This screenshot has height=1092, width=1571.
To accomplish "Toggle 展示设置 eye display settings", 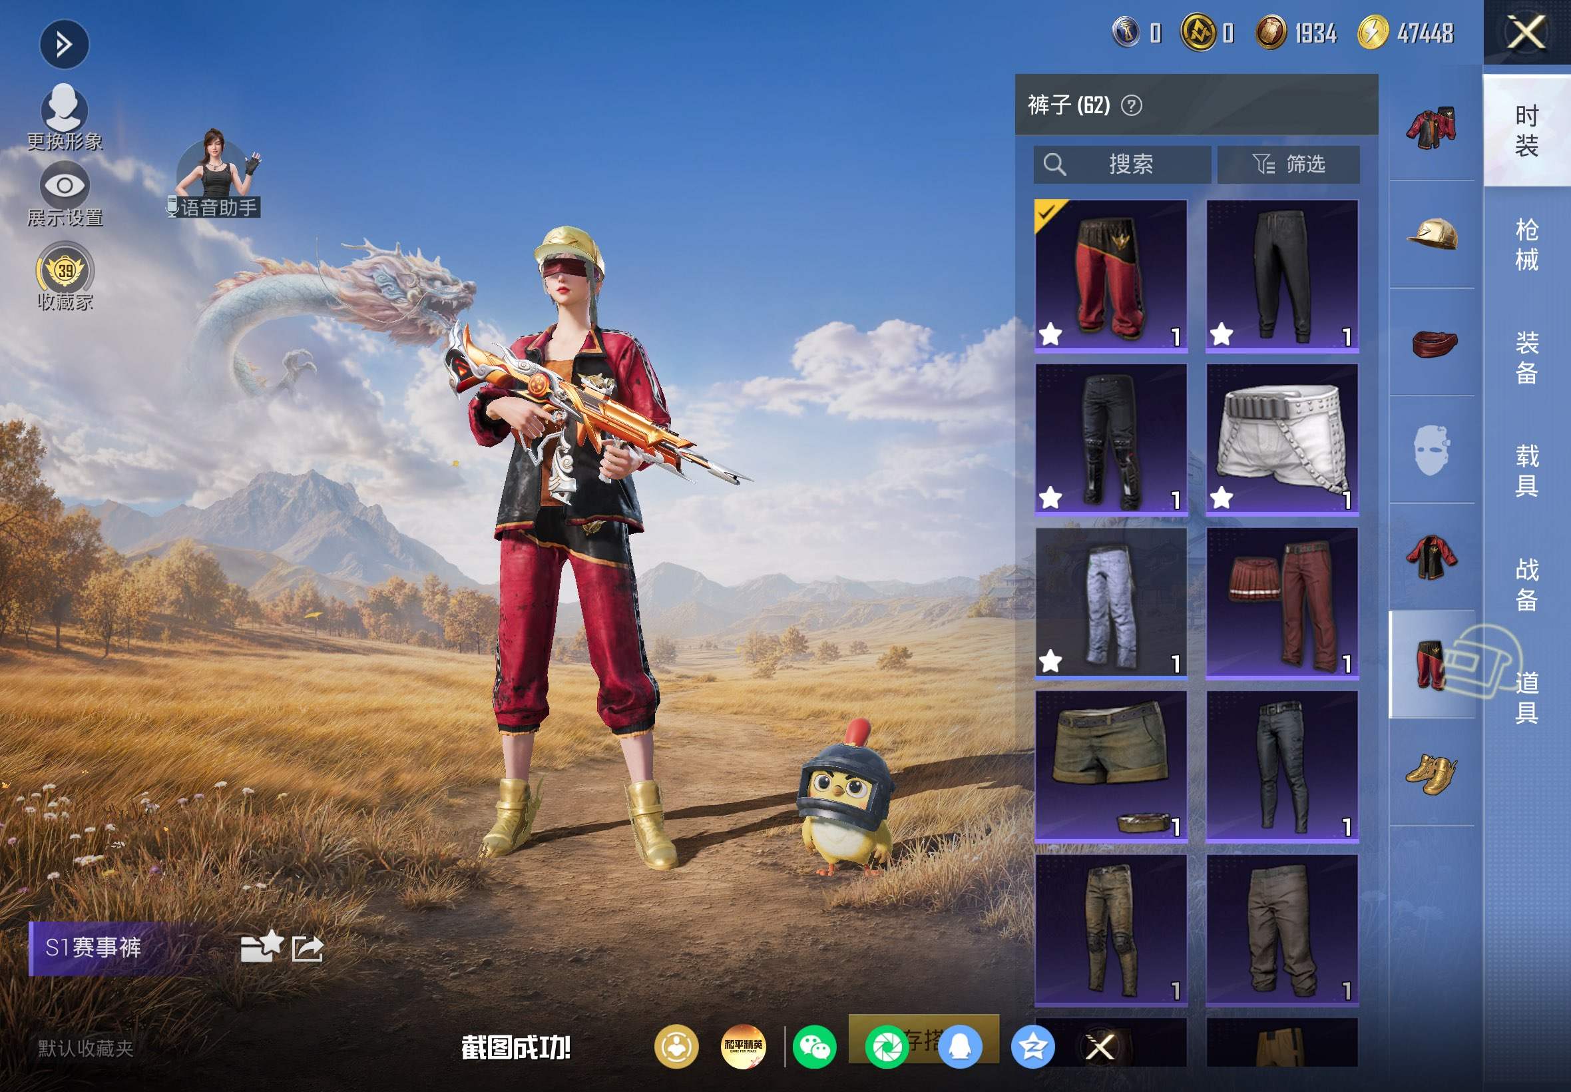I will pyautogui.click(x=65, y=194).
